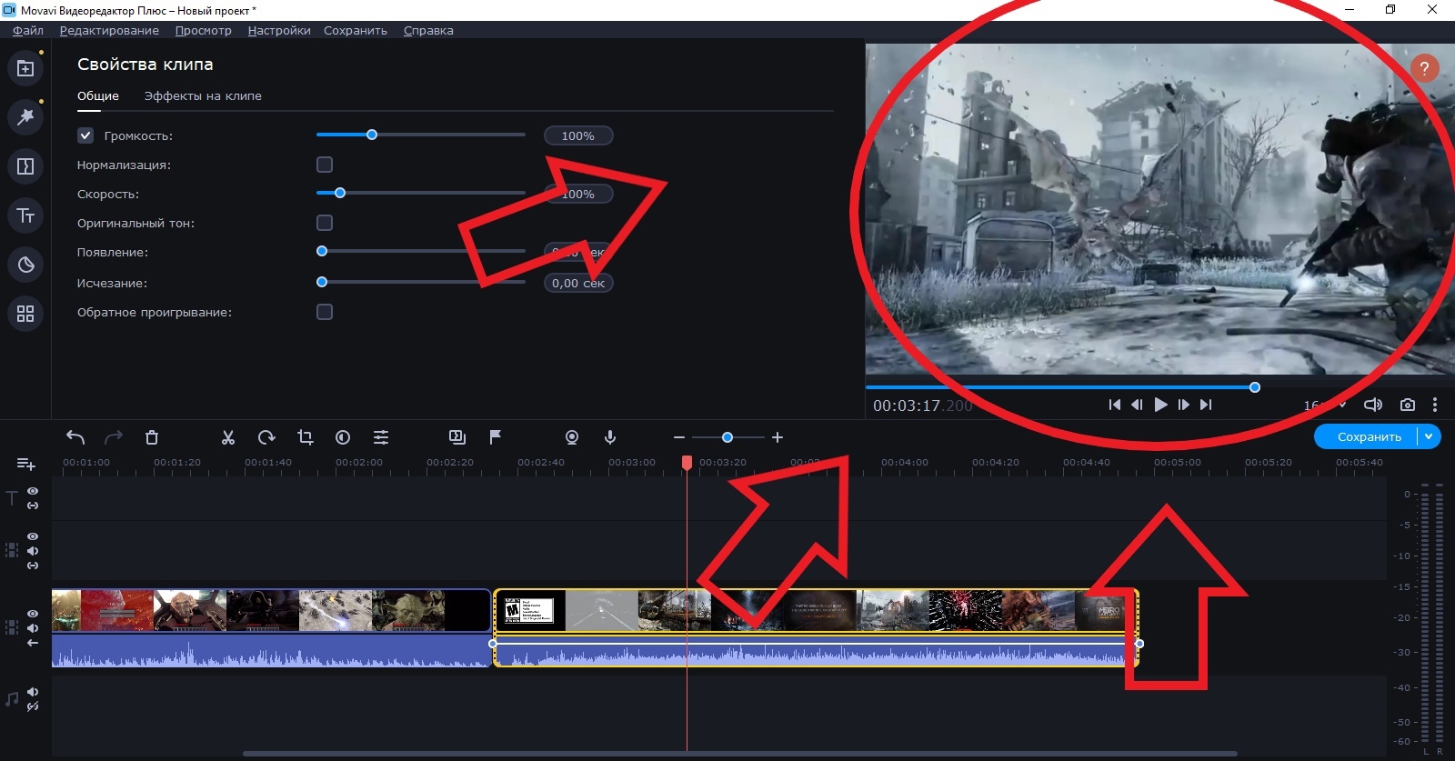This screenshot has height=761, width=1455.
Task: Uncheck the Громкость checkbox
Action: pyautogui.click(x=85, y=135)
